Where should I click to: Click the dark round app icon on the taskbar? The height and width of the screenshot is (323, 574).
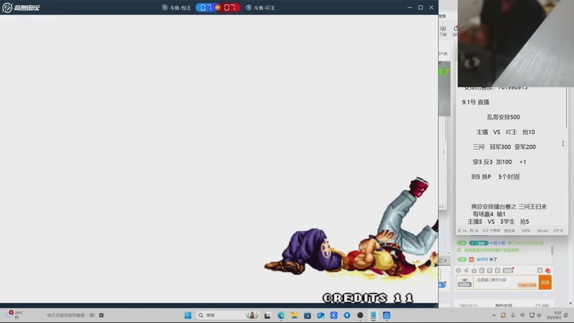point(360,315)
